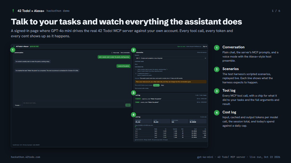Click the green exclamation logo in slide header
The image size is (291, 163).
click(x=13, y=11)
